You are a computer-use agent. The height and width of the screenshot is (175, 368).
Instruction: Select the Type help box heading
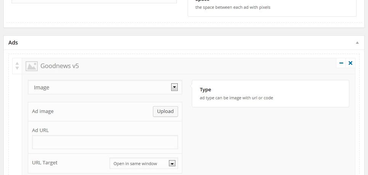coord(206,90)
